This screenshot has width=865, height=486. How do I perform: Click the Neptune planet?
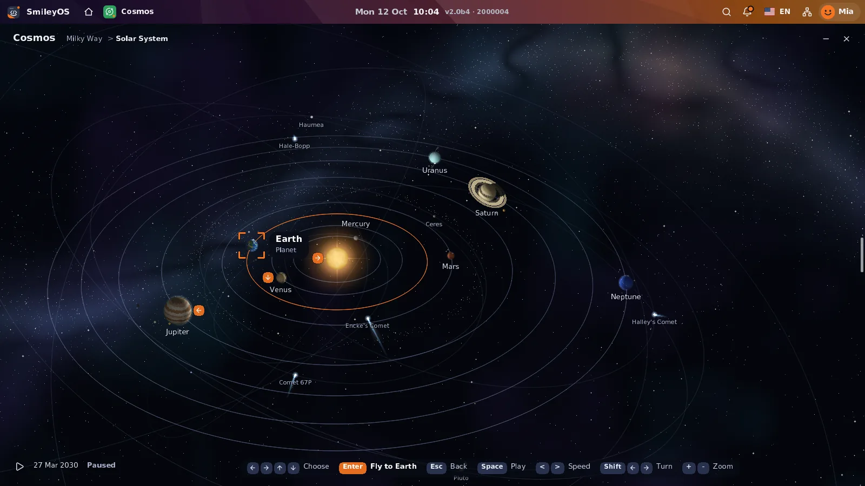tap(626, 282)
